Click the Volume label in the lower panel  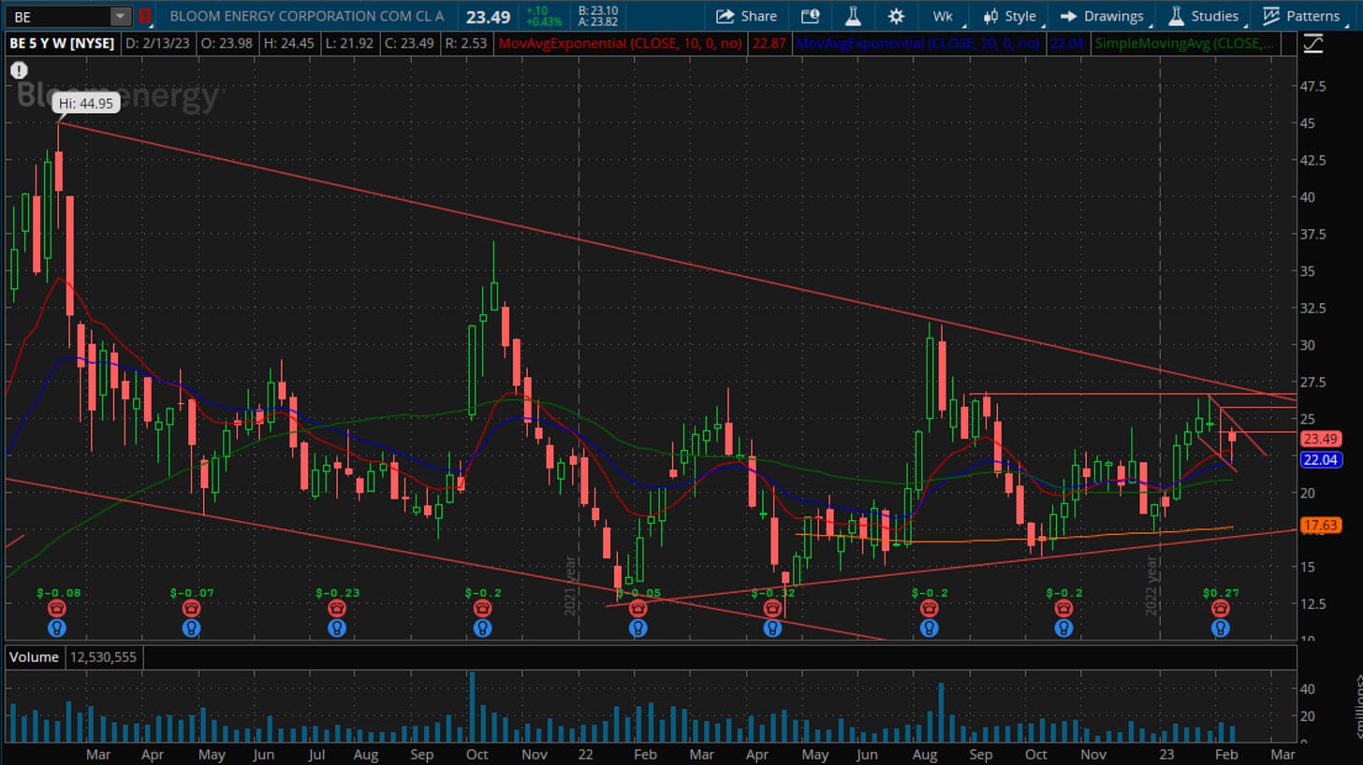click(35, 657)
